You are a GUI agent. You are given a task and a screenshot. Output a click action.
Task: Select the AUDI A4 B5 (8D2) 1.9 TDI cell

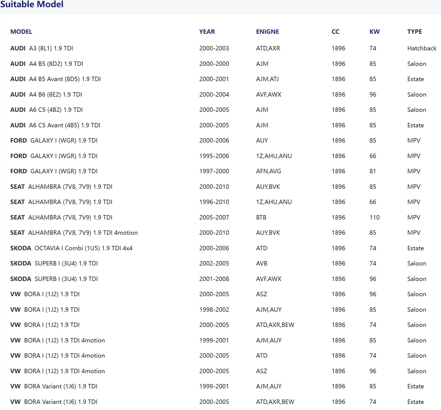47,64
